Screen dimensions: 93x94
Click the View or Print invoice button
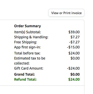pyautogui.click(x=66, y=13)
